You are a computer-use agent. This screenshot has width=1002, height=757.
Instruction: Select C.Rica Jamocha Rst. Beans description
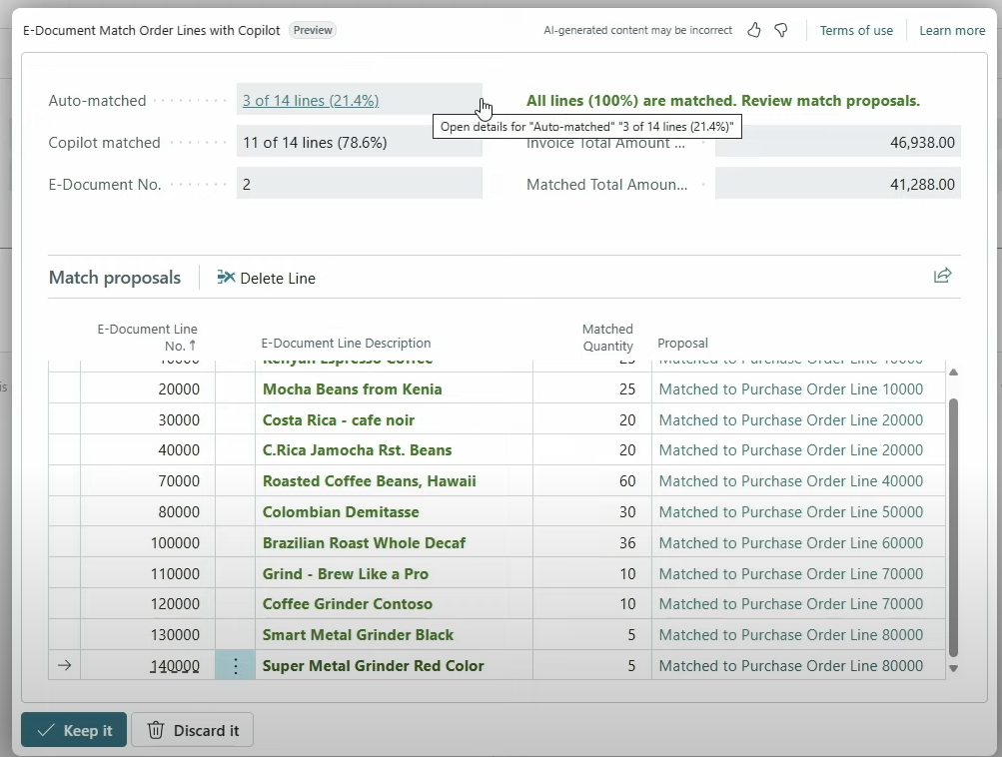pyautogui.click(x=357, y=450)
